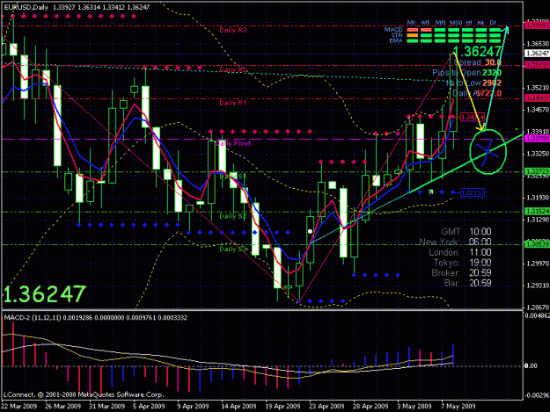Click the MACD-2 (11,12,11) indicator label
The width and height of the screenshot is (550, 412).
tap(33, 318)
